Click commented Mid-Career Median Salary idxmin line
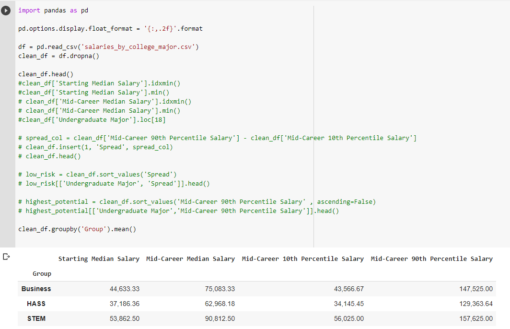510x329 pixels. pyautogui.click(x=104, y=102)
